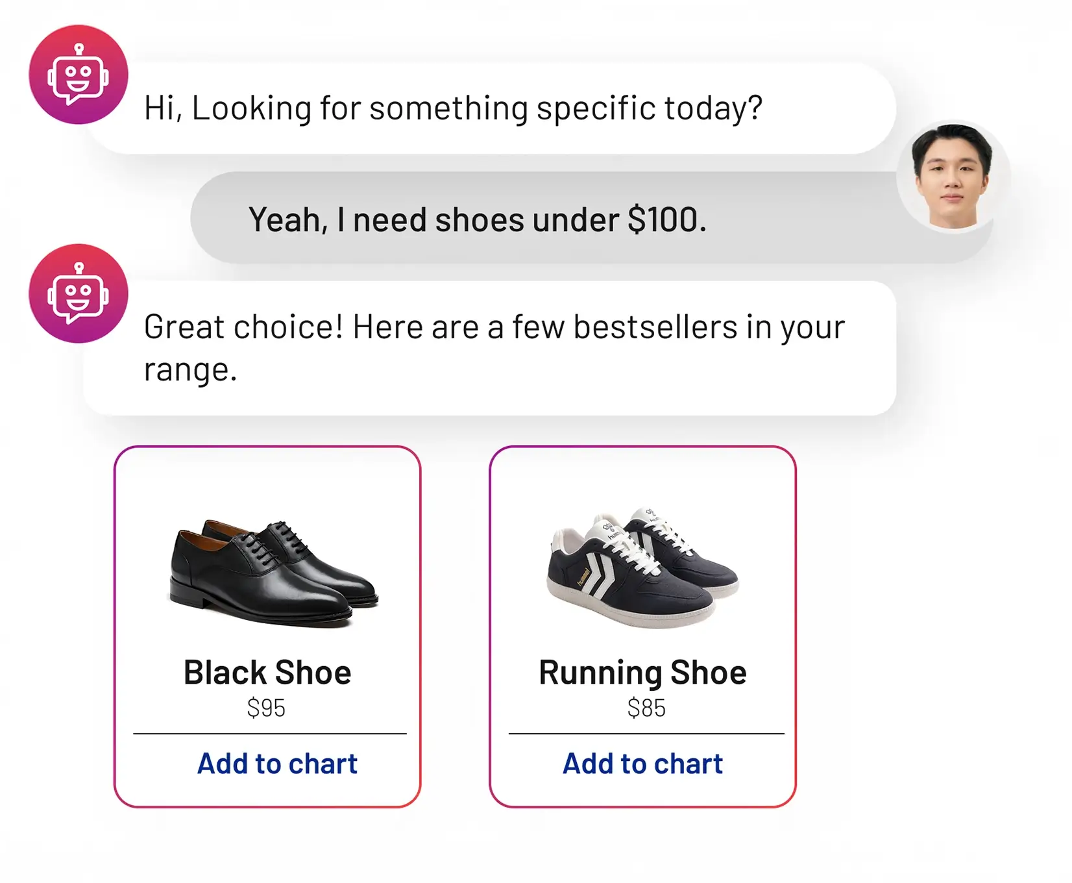The height and width of the screenshot is (883, 1072).
Task: Click the 'Running Shoe' product title
Action: coord(642,672)
